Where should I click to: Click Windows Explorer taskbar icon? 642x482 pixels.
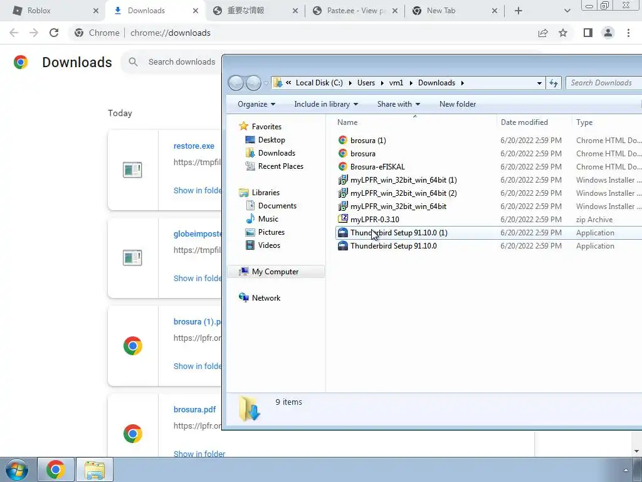pos(95,469)
